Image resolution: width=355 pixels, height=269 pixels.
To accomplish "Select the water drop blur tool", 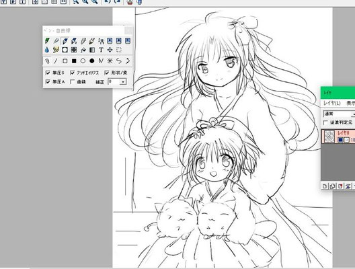I will 47,50.
